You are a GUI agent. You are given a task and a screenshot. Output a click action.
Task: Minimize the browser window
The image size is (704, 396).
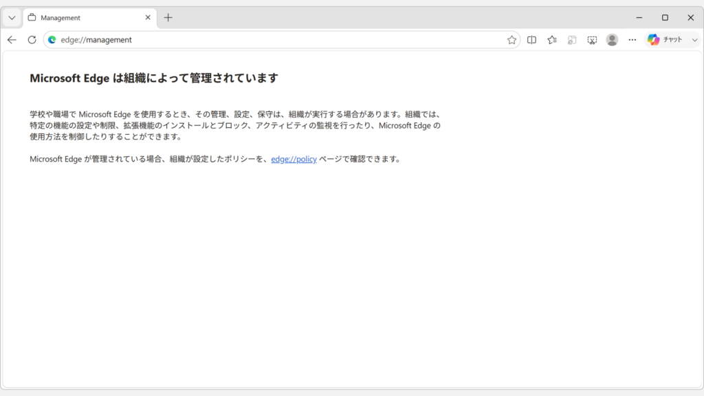point(639,17)
